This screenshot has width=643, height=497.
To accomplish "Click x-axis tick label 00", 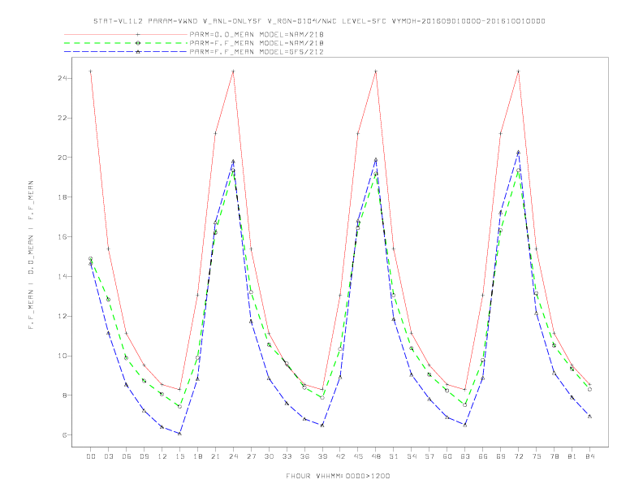I will pos(91,456).
